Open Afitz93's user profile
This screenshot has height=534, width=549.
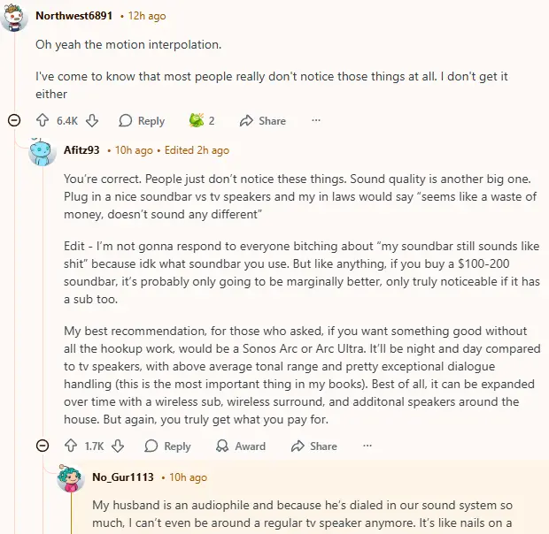pos(81,150)
